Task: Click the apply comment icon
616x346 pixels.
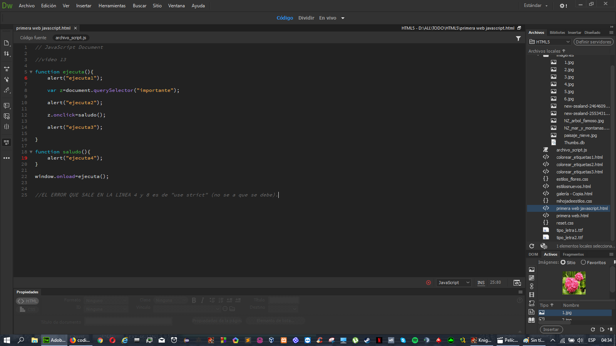Action: pos(7,105)
